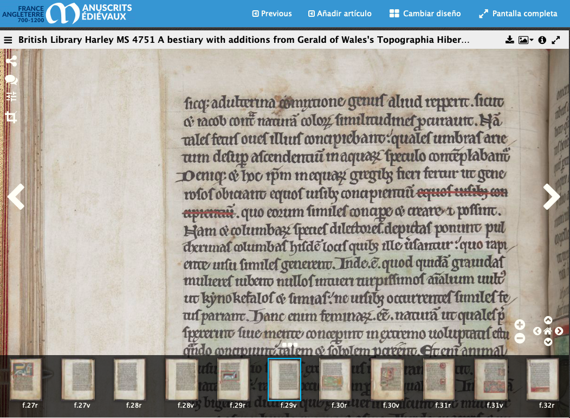The image size is (570, 418).
Task: Select the crop tool icon
Action: (11, 117)
